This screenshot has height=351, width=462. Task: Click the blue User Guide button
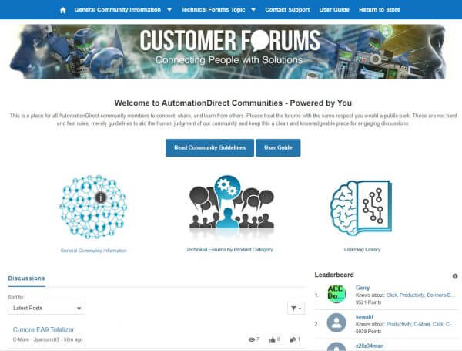point(278,147)
